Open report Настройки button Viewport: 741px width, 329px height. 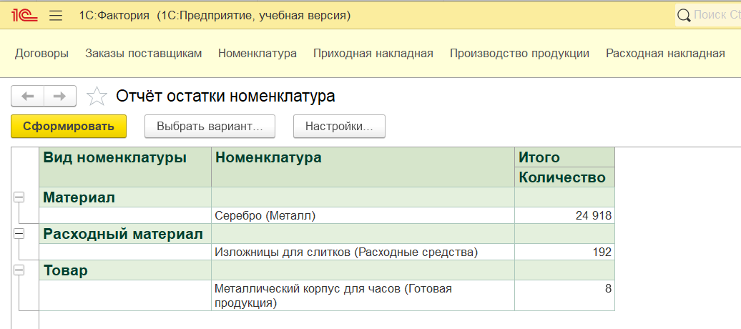click(x=339, y=126)
